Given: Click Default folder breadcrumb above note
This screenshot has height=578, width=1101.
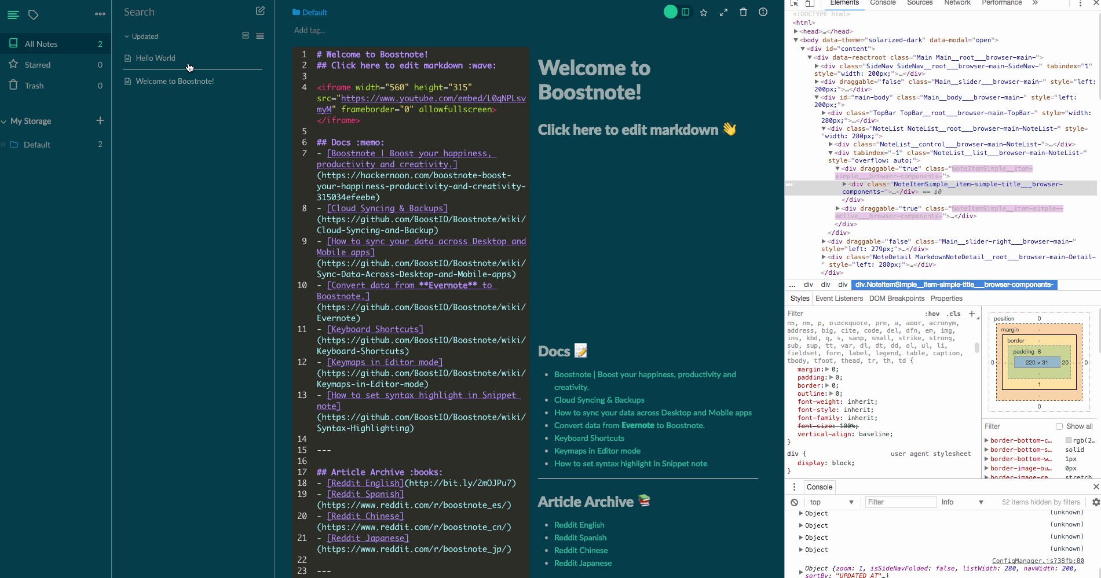Looking at the screenshot, I should click(310, 12).
